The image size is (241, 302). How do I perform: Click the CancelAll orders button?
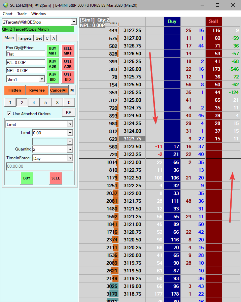pos(59,90)
